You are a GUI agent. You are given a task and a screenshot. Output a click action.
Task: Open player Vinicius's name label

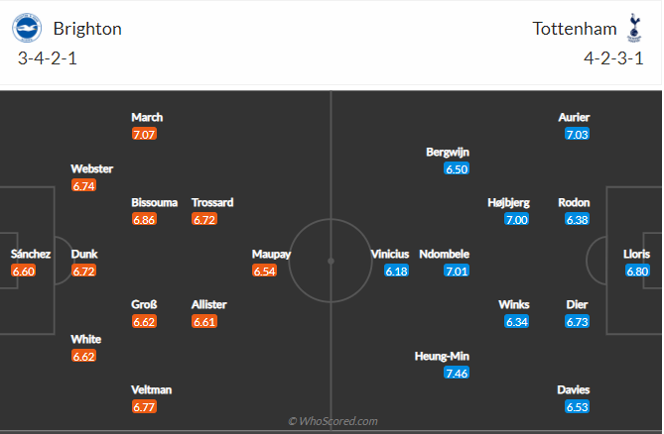pyautogui.click(x=390, y=254)
